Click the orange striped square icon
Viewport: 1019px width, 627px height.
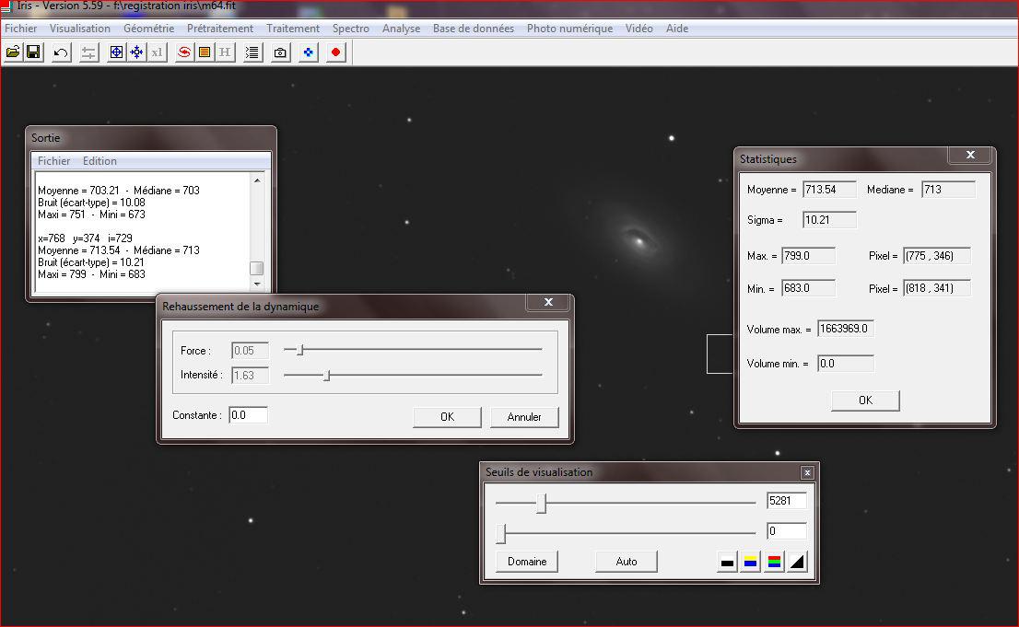tap(205, 52)
